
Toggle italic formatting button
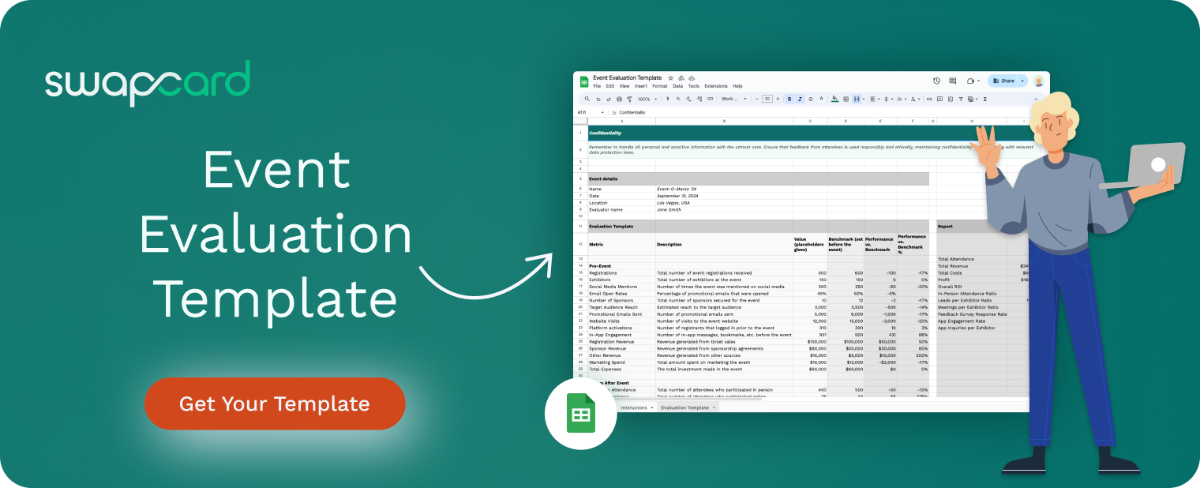tap(800, 99)
